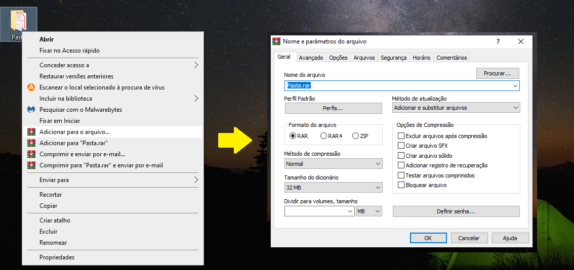Tick 'Testar arquivos comprimidos' option
574x270 pixels.
401,175
